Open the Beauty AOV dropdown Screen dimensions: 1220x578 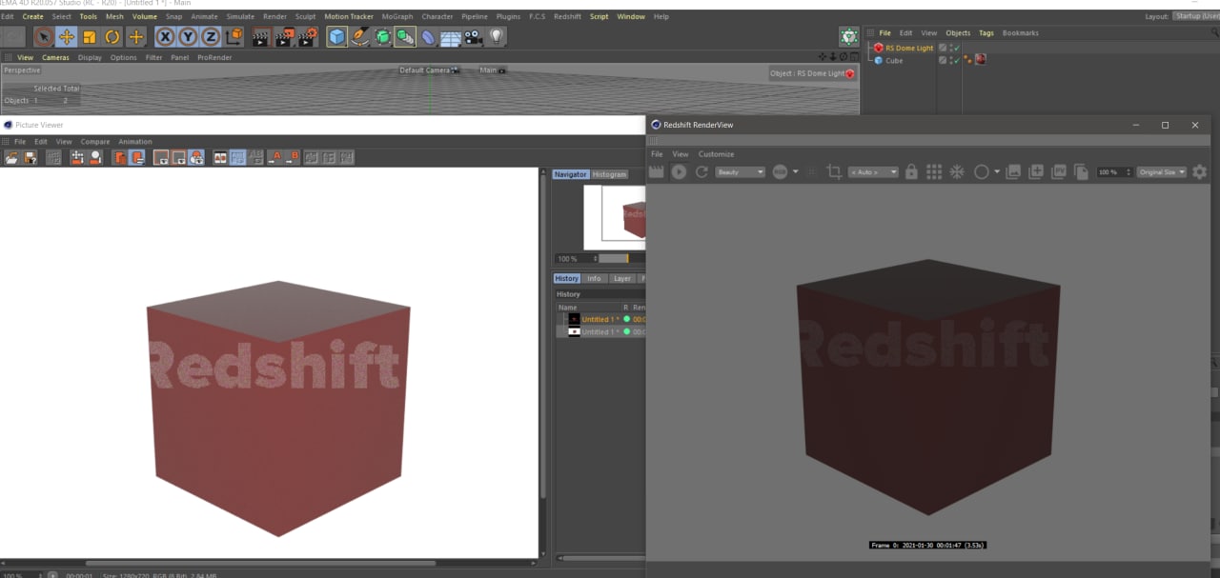pyautogui.click(x=741, y=172)
